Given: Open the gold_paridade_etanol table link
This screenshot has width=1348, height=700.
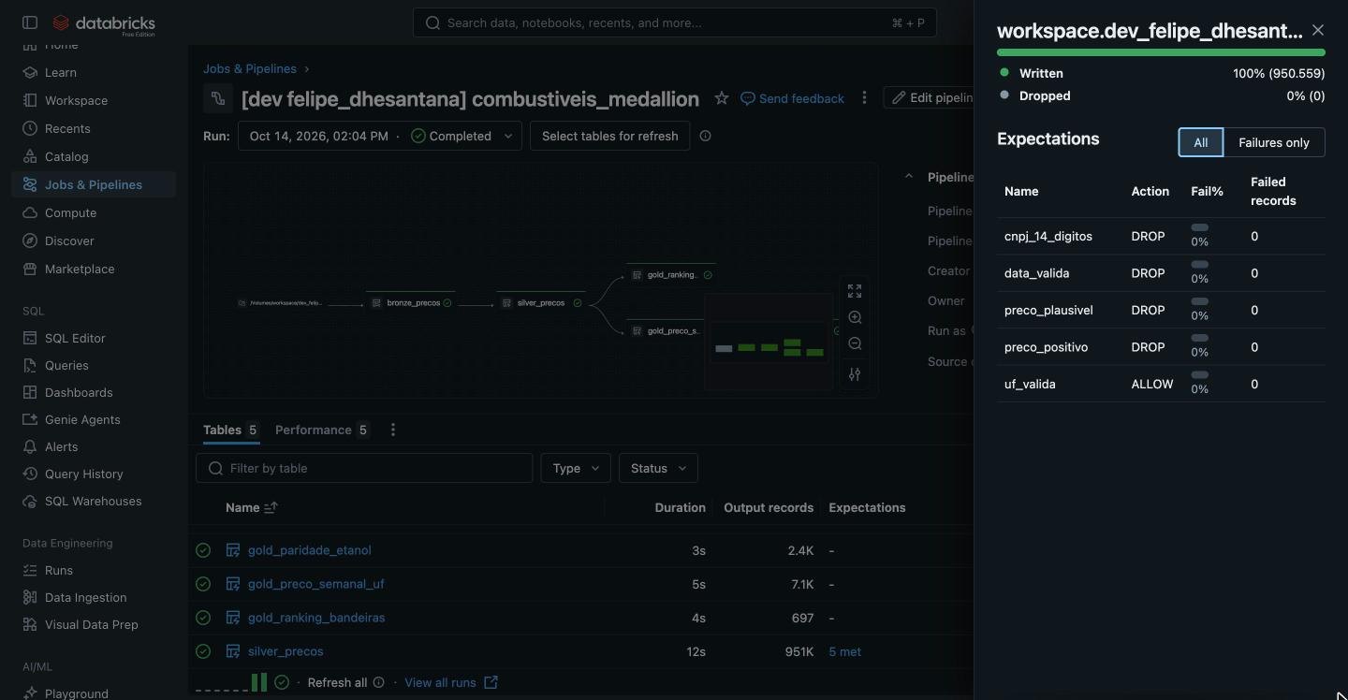Looking at the screenshot, I should [x=310, y=550].
